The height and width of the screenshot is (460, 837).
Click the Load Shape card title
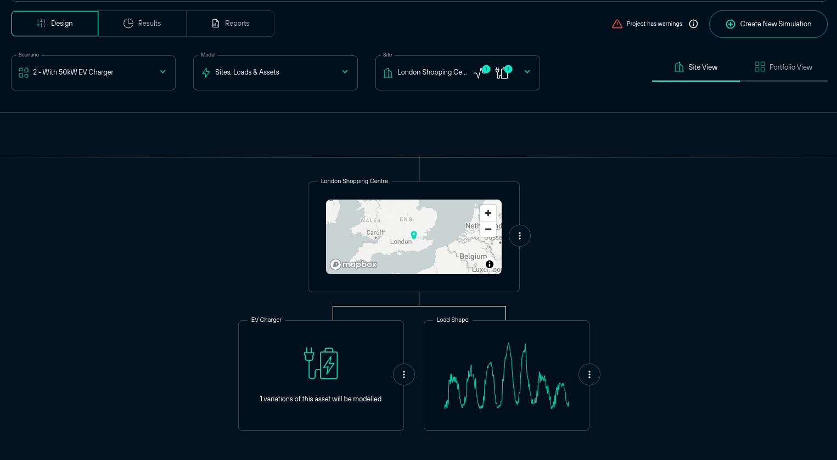[x=452, y=320]
